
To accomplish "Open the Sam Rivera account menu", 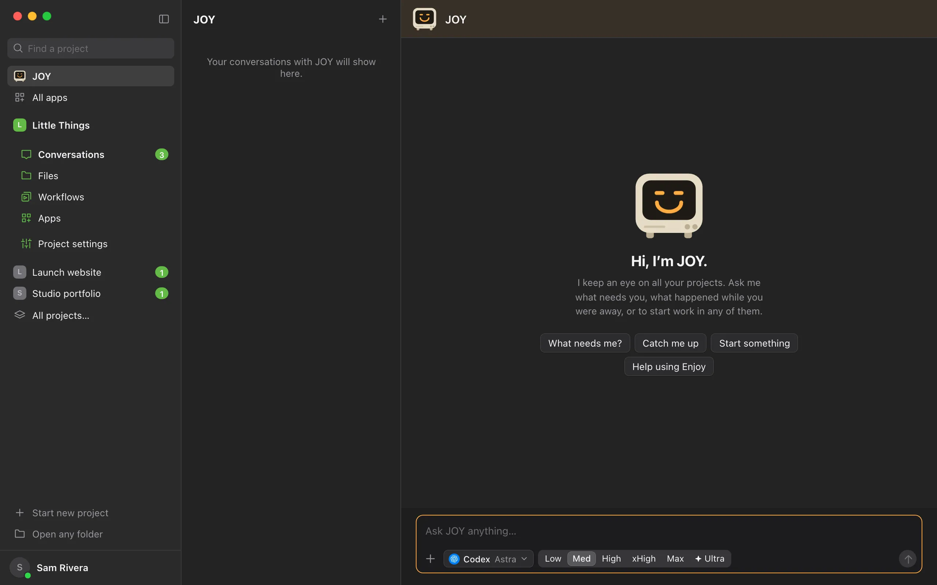I will tap(91, 567).
